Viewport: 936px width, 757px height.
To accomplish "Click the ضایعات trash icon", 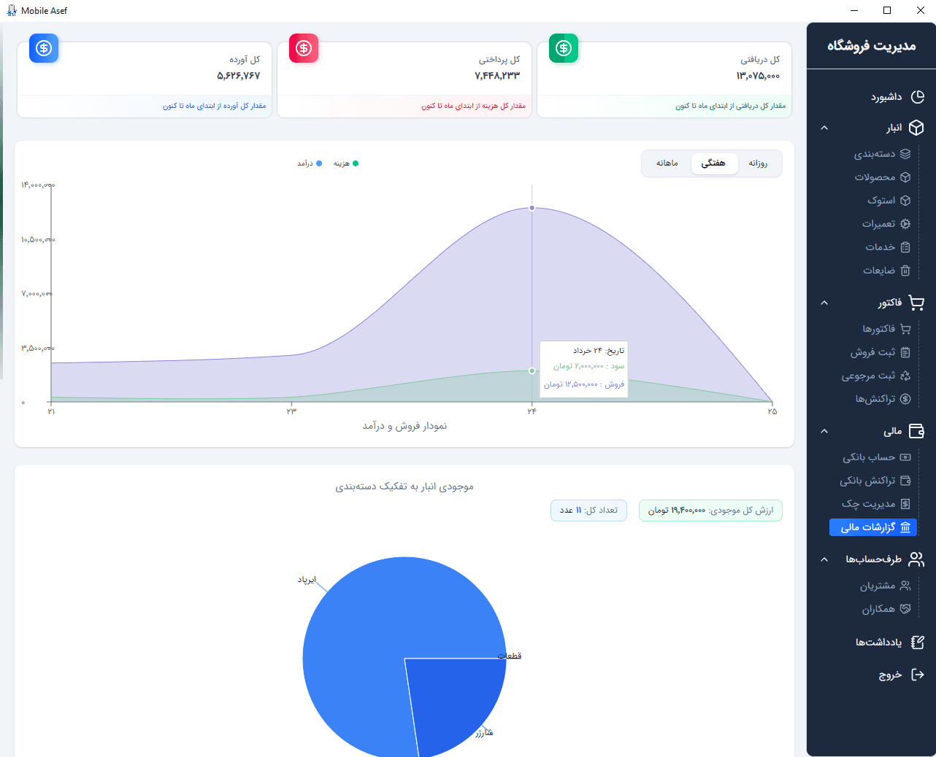I will pyautogui.click(x=905, y=271).
